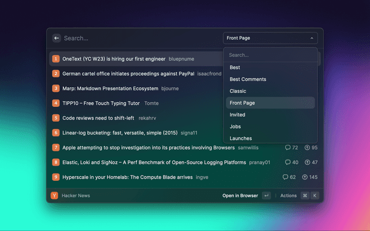Image resolution: width=370 pixels, height=231 pixels.
Task: Click the dropdown filter search box
Action: [x=270, y=55]
